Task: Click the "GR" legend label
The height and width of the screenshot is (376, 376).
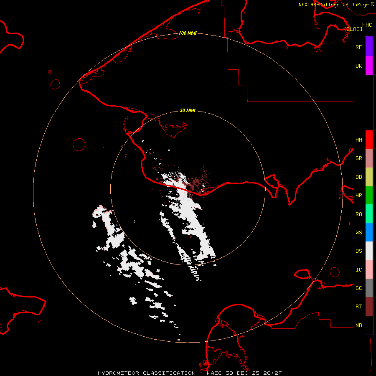Action: (x=358, y=158)
